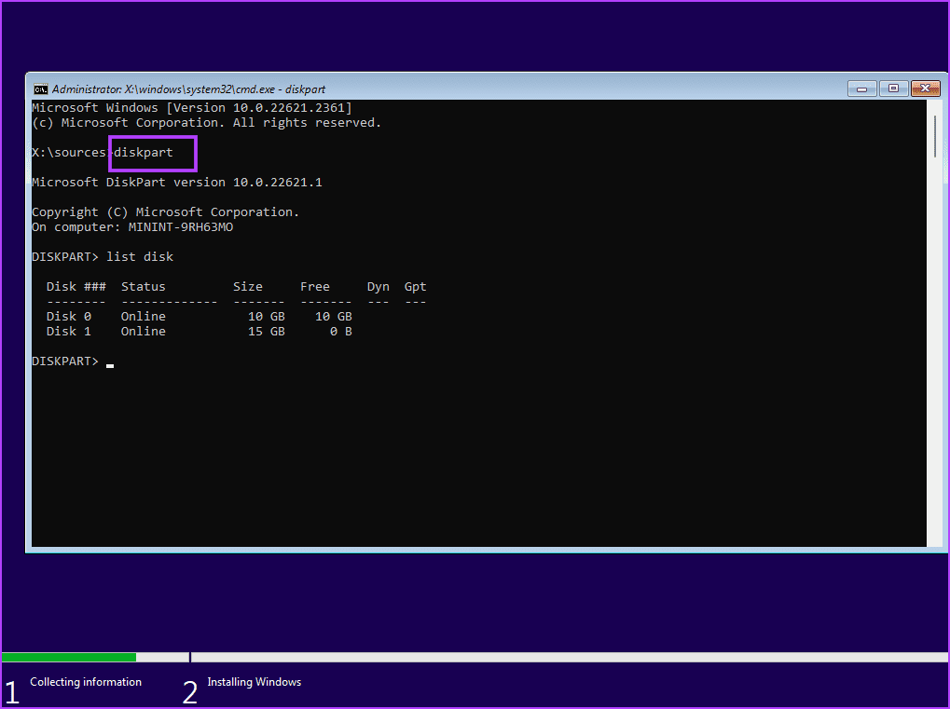Click the typed 'diskpart' command

pyautogui.click(x=144, y=153)
